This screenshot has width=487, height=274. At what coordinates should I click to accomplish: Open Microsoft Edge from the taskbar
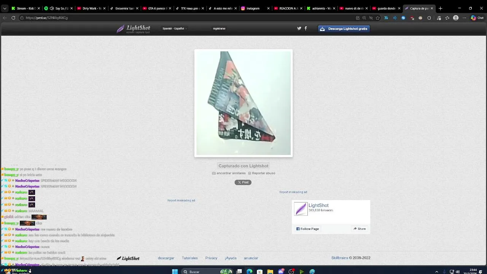click(249, 272)
